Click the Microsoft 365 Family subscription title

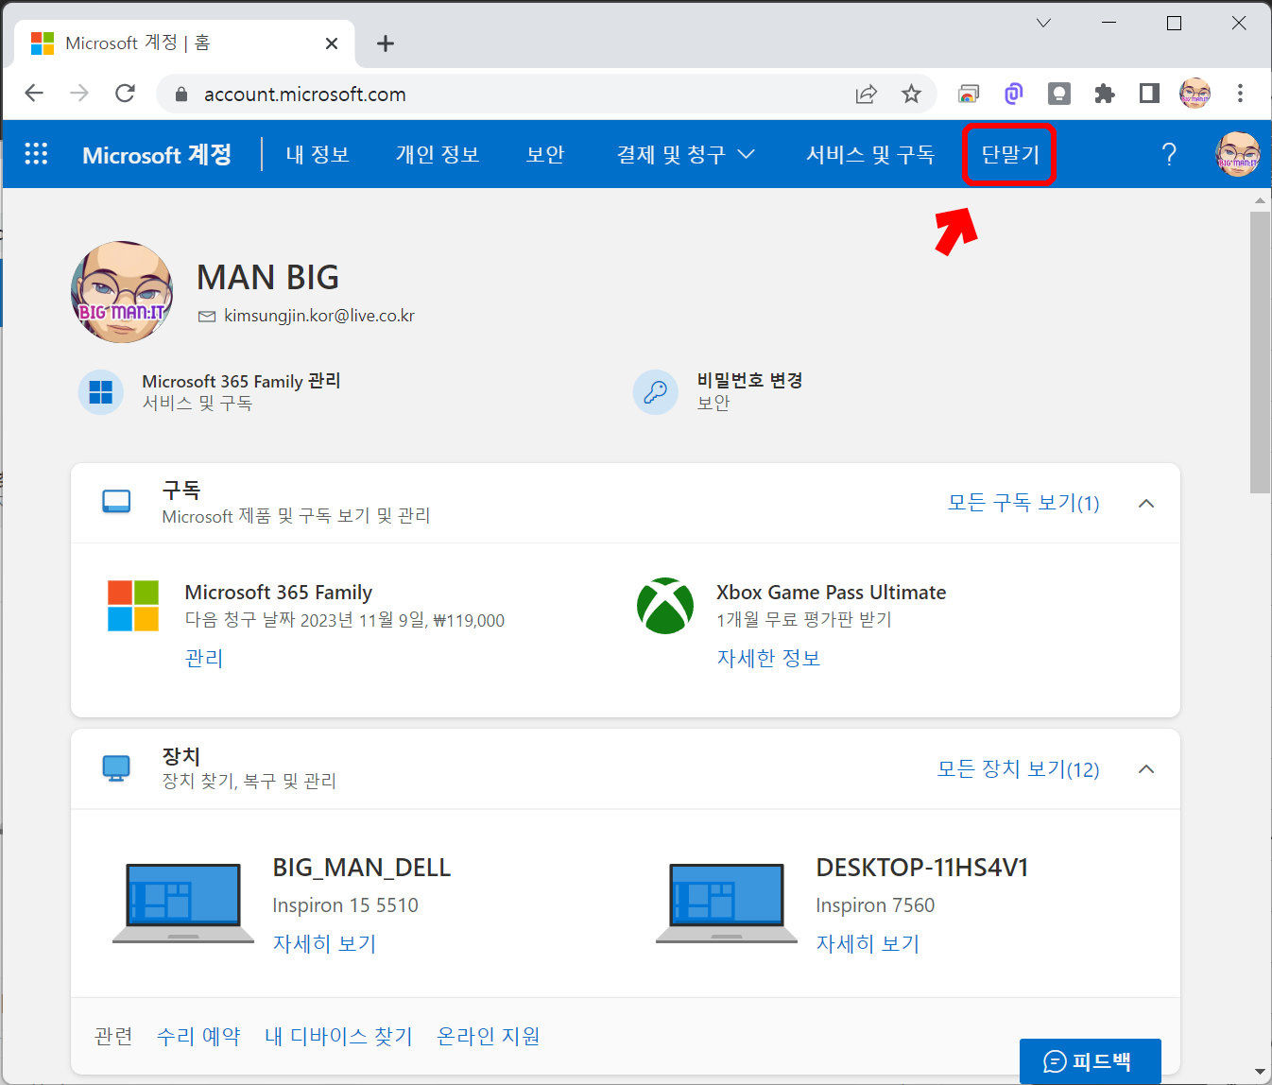click(279, 593)
